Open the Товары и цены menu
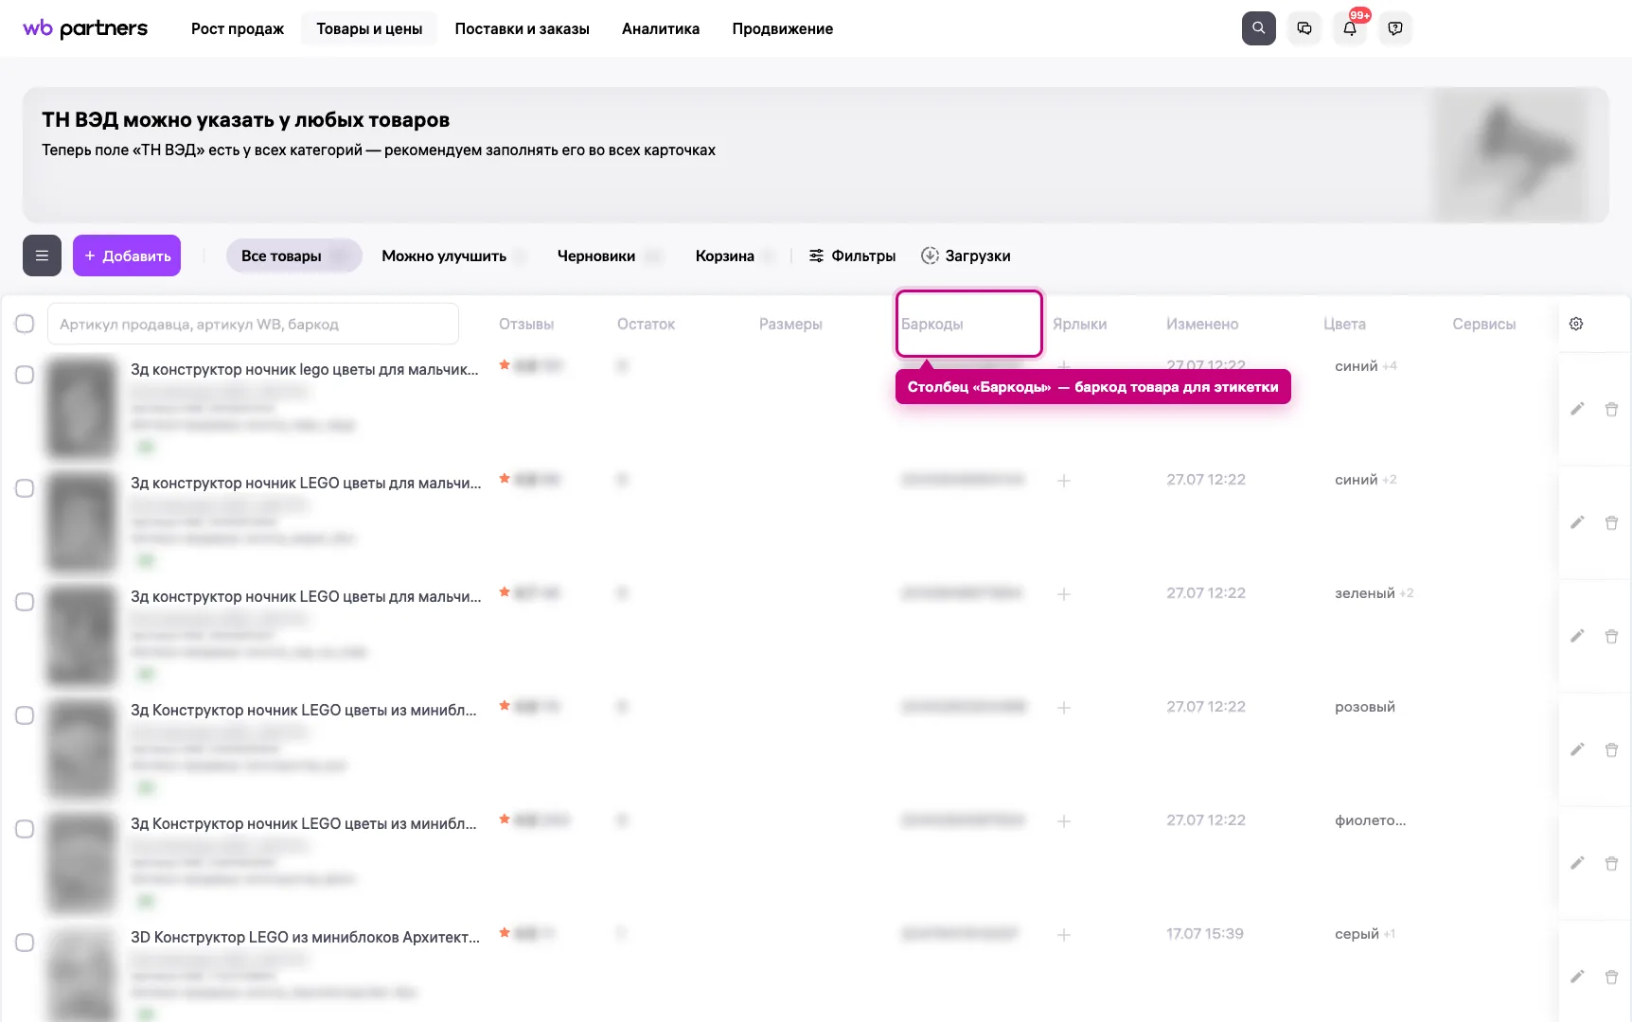The height and width of the screenshot is (1022, 1632). [369, 28]
